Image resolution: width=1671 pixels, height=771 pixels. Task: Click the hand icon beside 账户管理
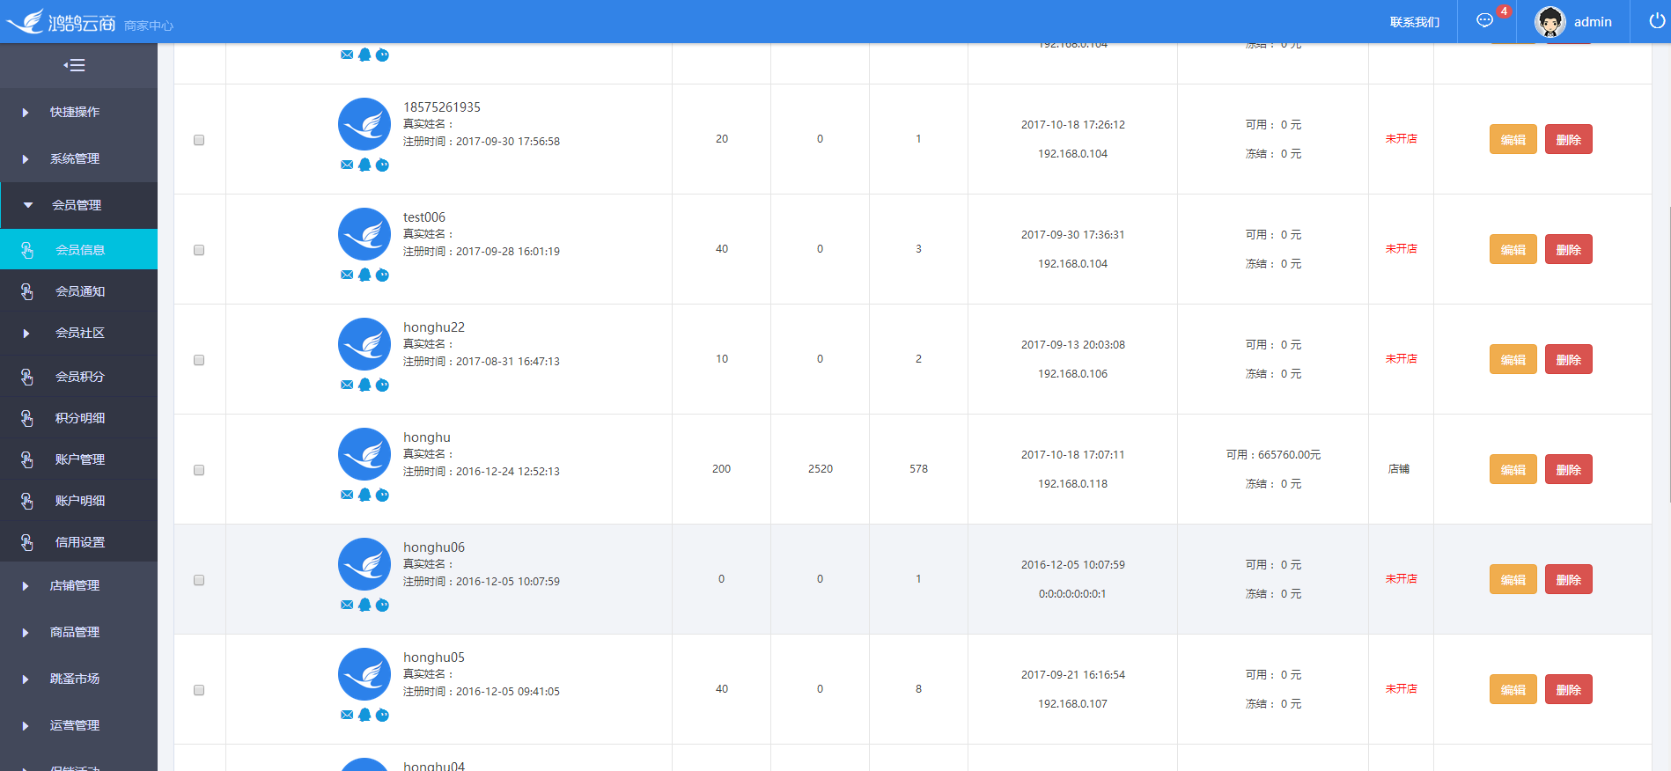(x=27, y=459)
